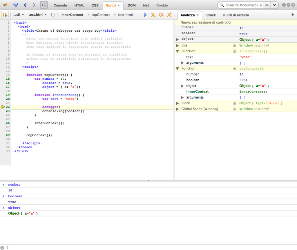Toggle break on next pause icon
The image size is (297, 250).
(5, 15)
